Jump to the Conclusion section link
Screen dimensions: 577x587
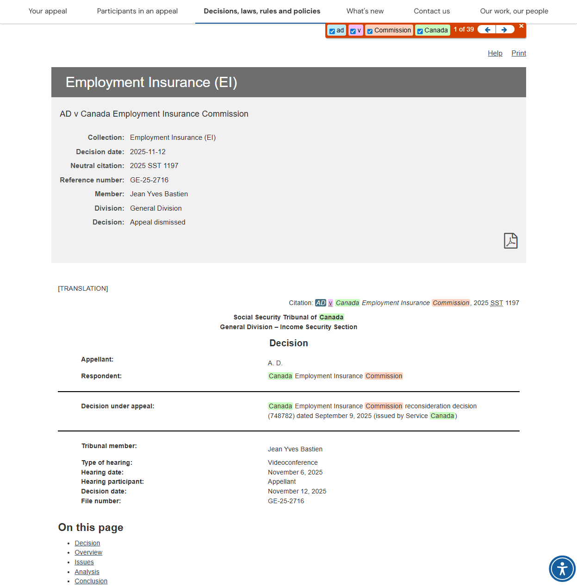pos(91,581)
